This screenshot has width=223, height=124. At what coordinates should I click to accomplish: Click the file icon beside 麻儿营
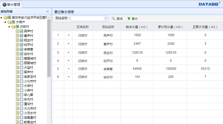(x=17, y=95)
